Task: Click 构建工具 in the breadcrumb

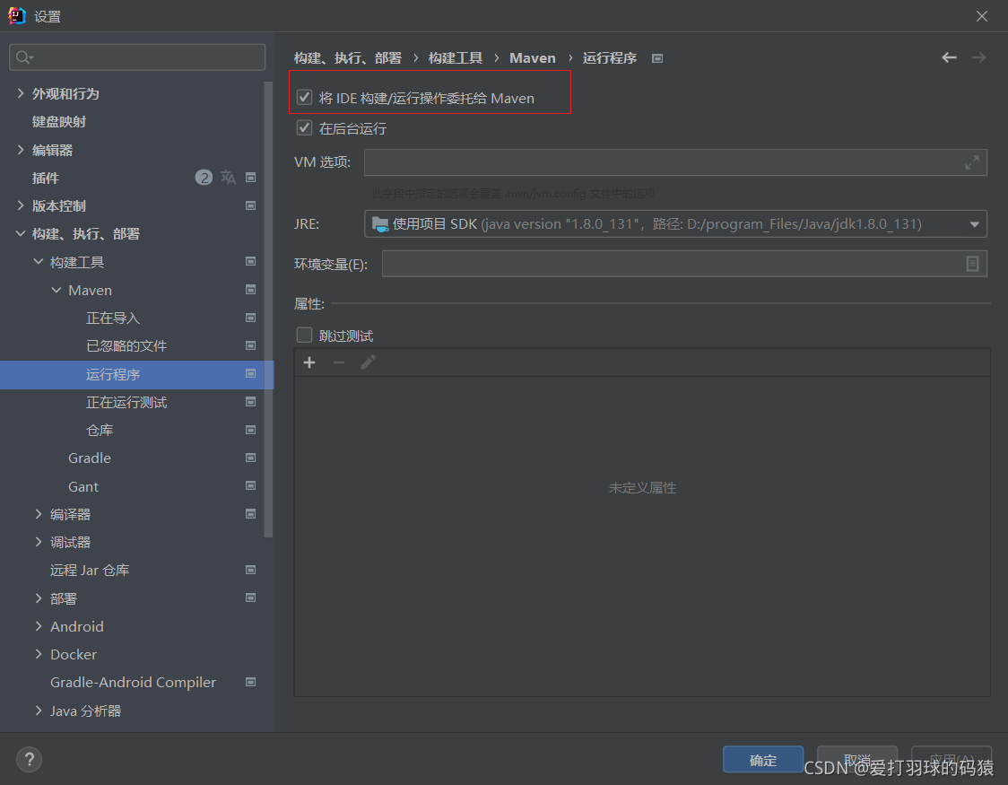Action: [x=456, y=57]
